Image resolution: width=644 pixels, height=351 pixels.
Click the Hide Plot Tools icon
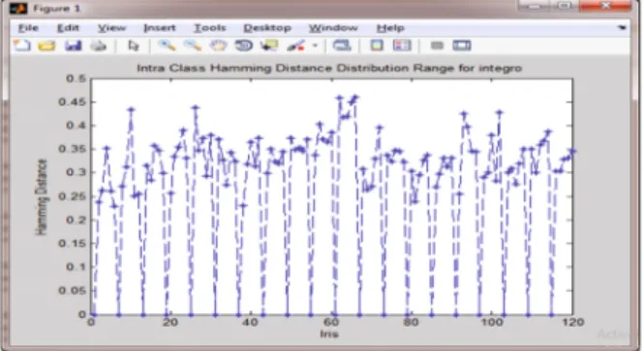(437, 45)
